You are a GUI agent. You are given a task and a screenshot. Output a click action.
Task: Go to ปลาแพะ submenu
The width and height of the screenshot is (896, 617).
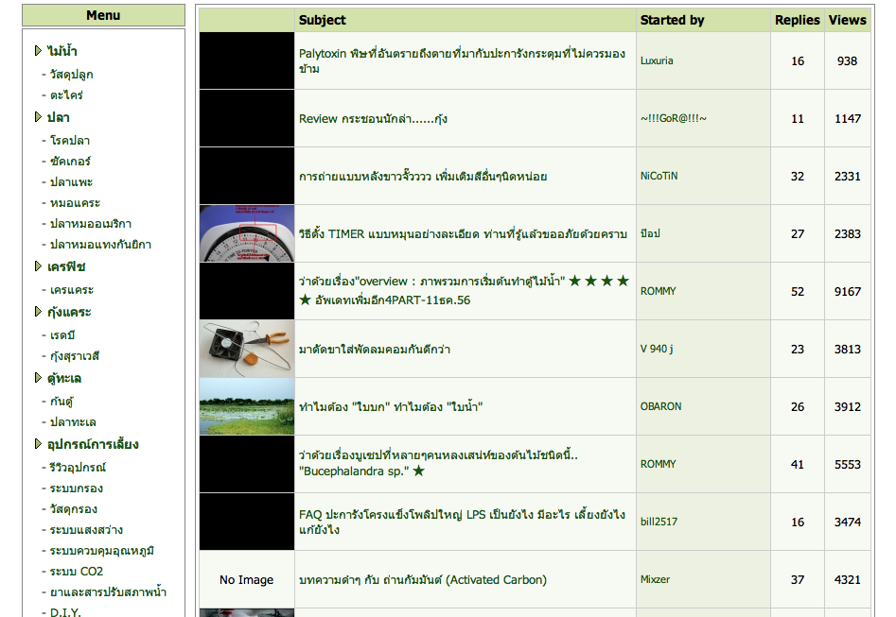[71, 182]
